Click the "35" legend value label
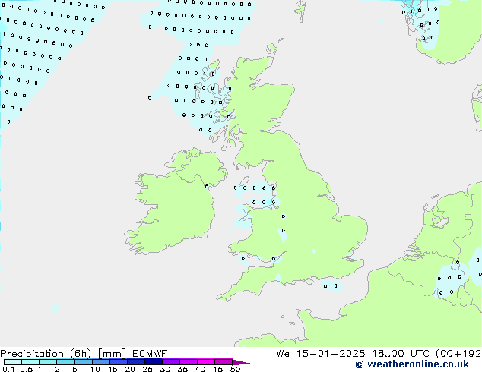The width and height of the screenshot is (482, 372). [182, 369]
